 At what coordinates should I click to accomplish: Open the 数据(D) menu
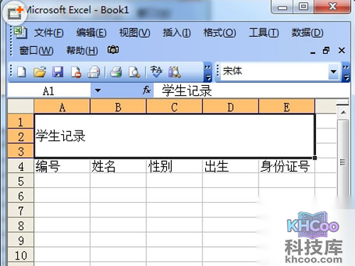pyautogui.click(x=307, y=33)
